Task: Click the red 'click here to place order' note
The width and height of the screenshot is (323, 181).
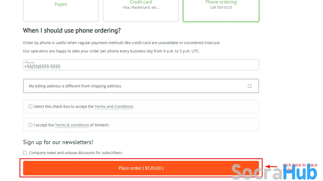Action: pyautogui.click(x=300, y=165)
